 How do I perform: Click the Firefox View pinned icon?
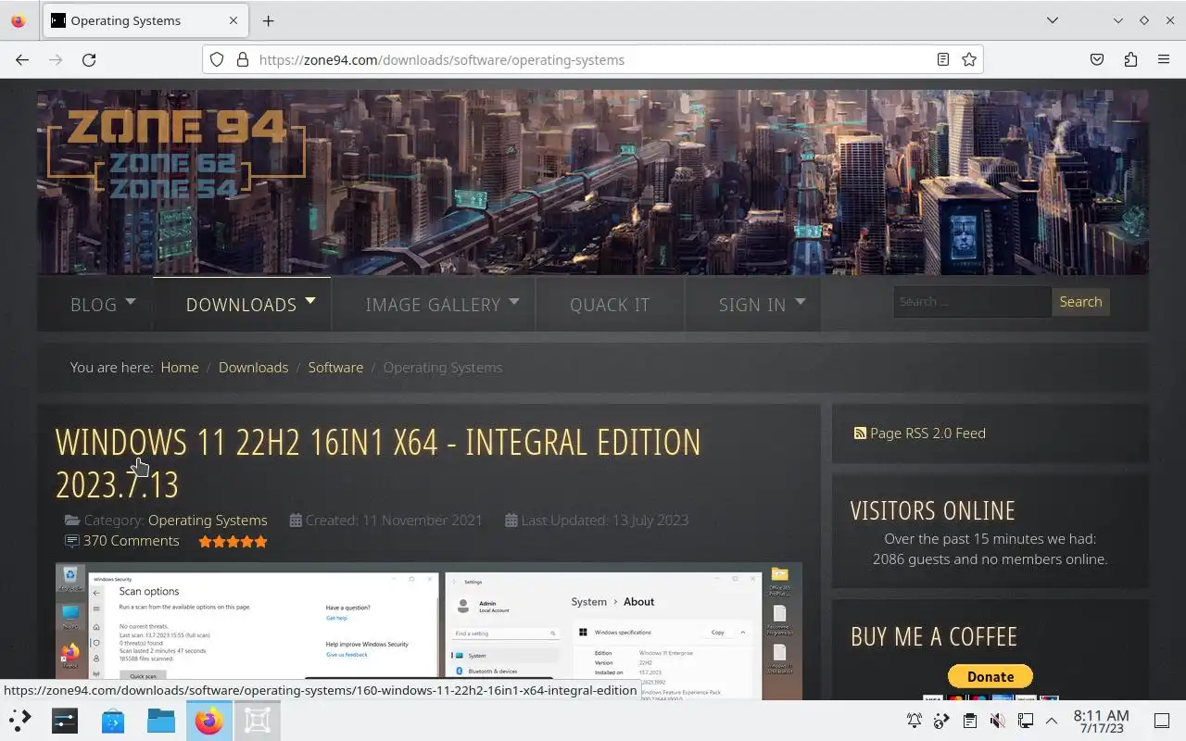click(18, 20)
